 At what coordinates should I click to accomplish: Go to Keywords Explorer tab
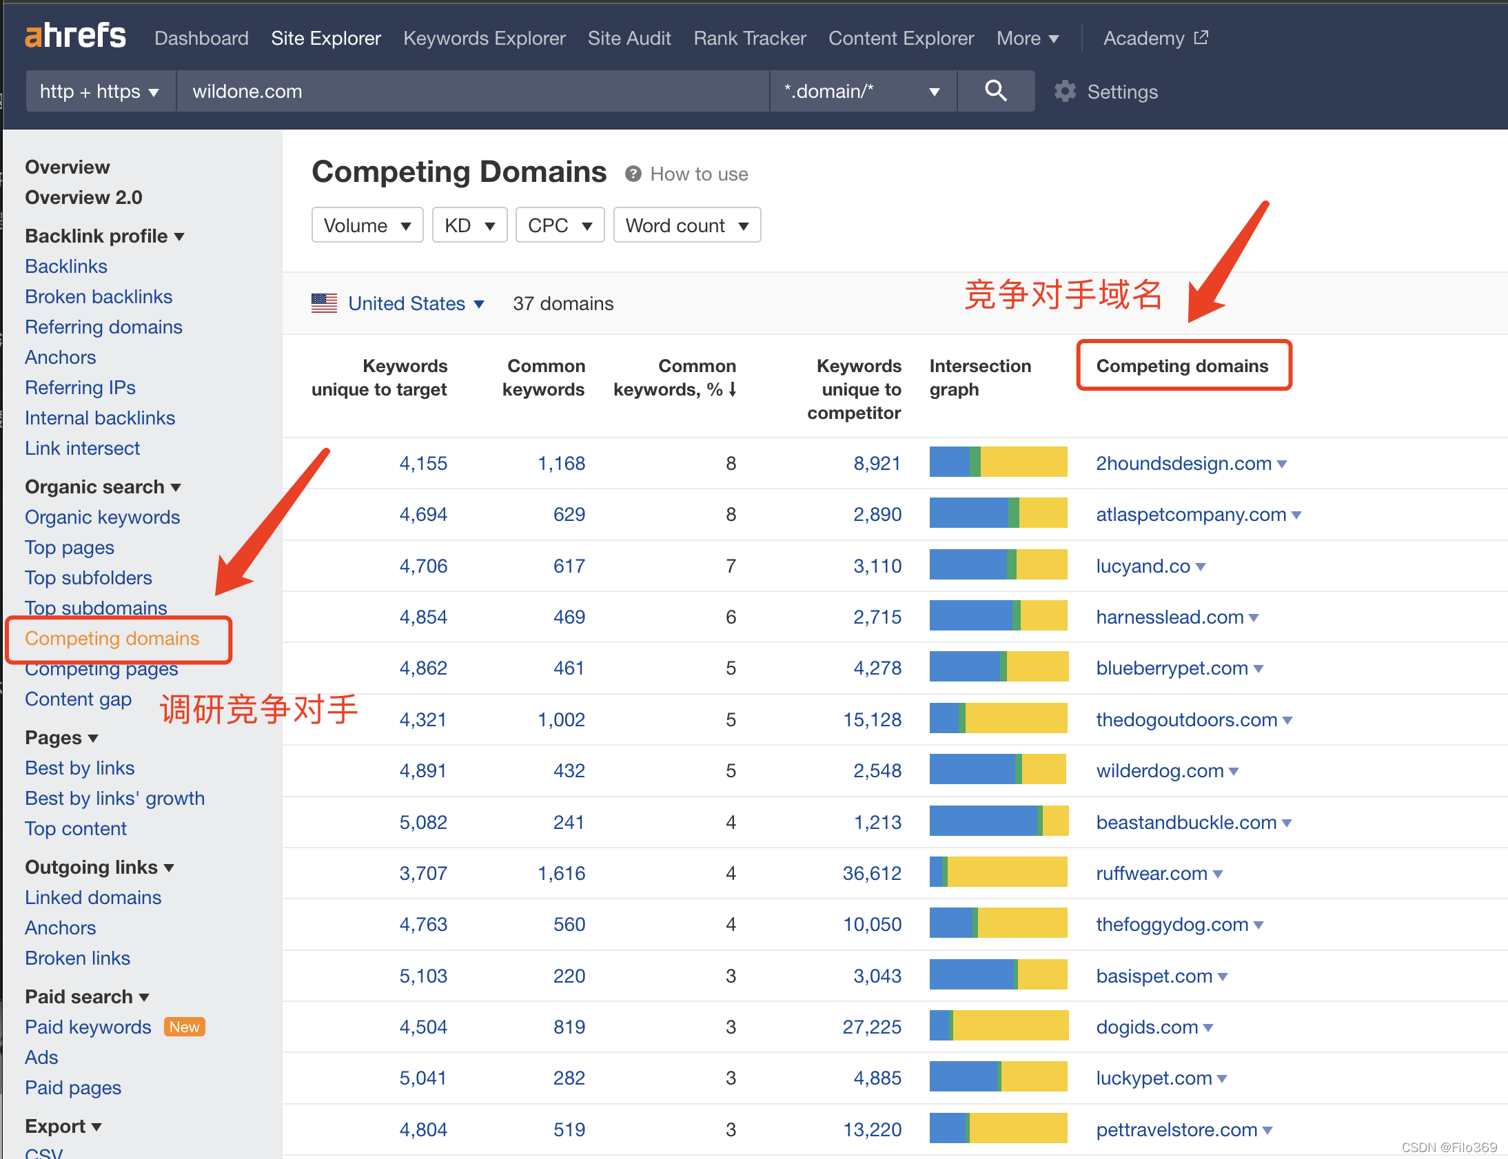(485, 39)
